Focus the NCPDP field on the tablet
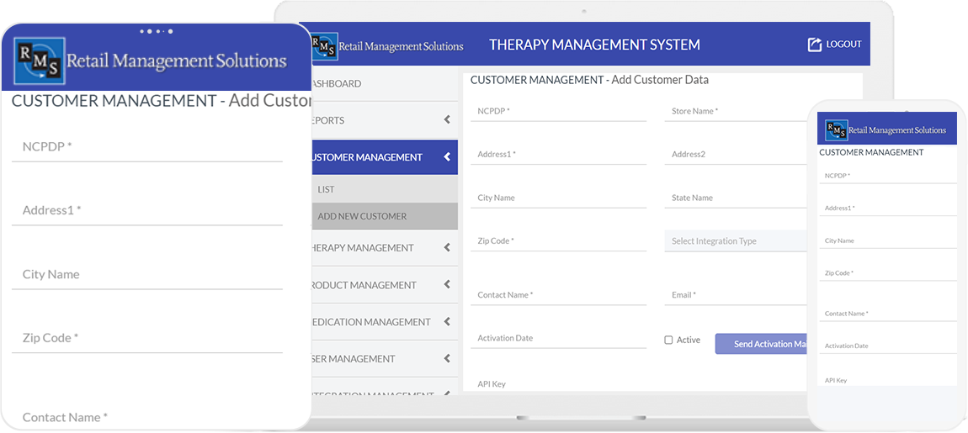The image size is (968, 433). tap(147, 147)
